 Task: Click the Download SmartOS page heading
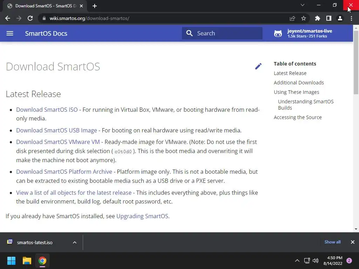click(x=53, y=67)
